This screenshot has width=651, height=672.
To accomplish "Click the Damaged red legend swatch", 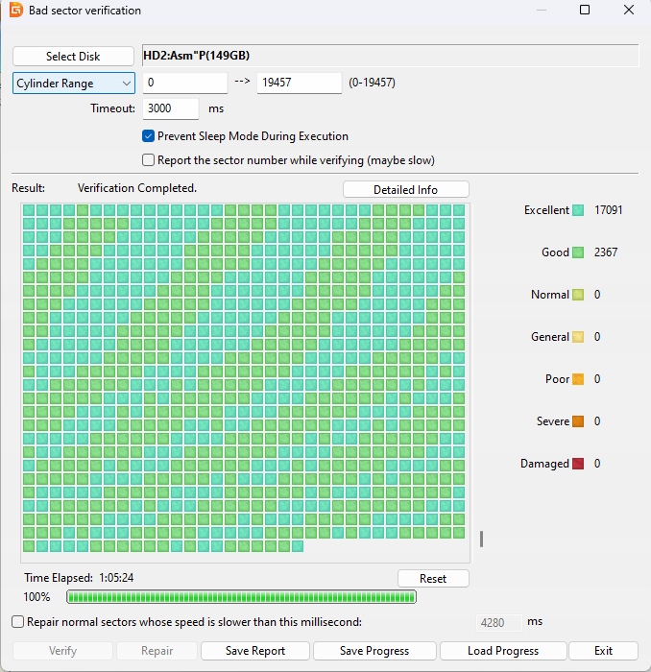I will click(x=578, y=464).
